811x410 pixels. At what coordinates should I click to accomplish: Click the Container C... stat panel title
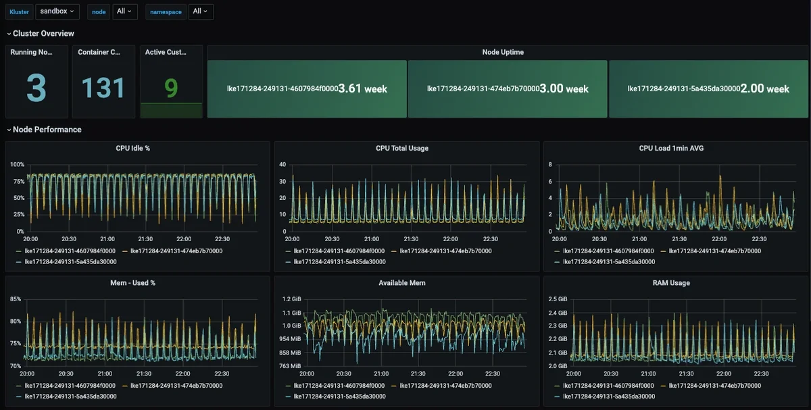pos(99,52)
